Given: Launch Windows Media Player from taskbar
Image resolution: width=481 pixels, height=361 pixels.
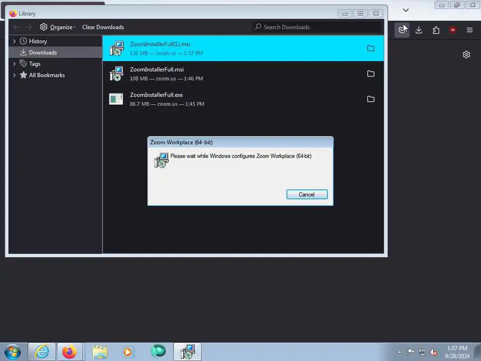Looking at the screenshot, I should click(128, 352).
